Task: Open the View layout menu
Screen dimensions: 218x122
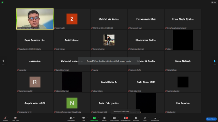Action: pyautogui.click(x=214, y=2)
